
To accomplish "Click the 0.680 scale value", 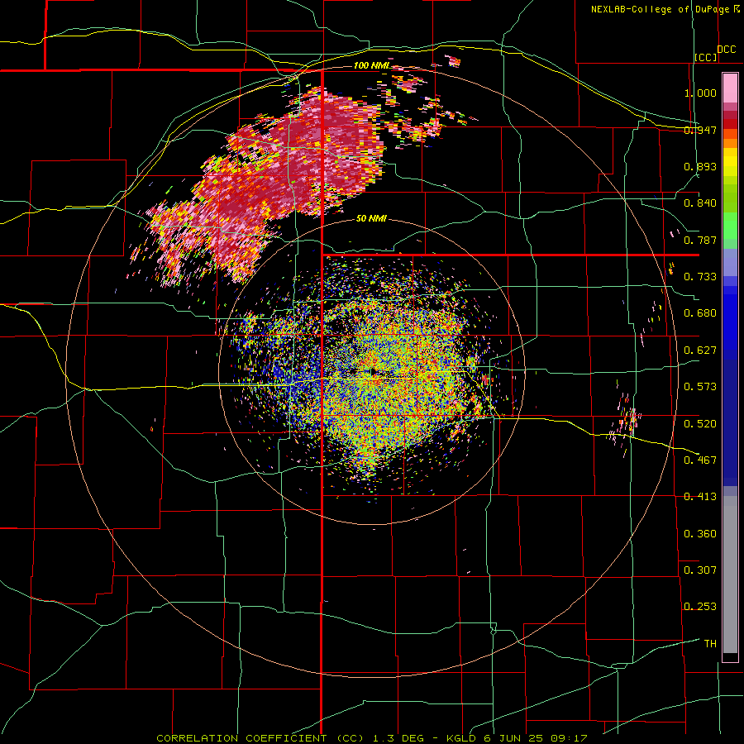I will click(700, 313).
